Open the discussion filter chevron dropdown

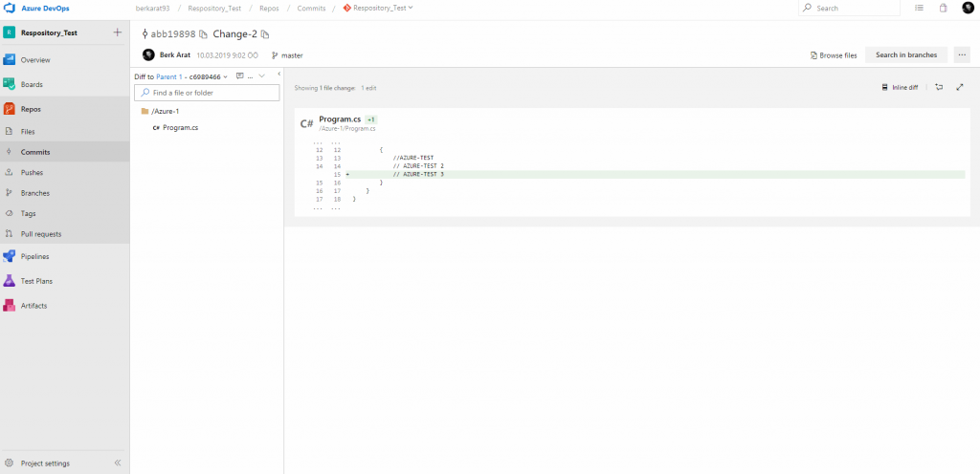262,75
